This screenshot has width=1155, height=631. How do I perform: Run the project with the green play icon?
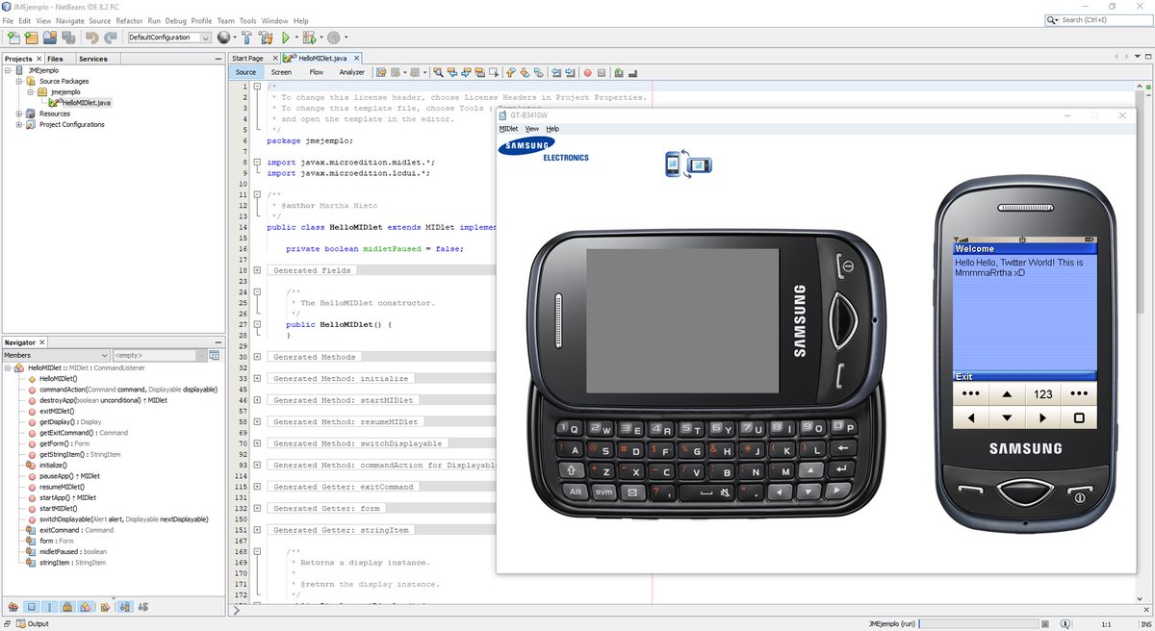pyautogui.click(x=286, y=38)
